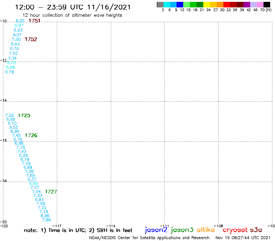This screenshot has height=241, width=275.
Task: Click the gray swatch in the color scale
Action: (160, 4)
